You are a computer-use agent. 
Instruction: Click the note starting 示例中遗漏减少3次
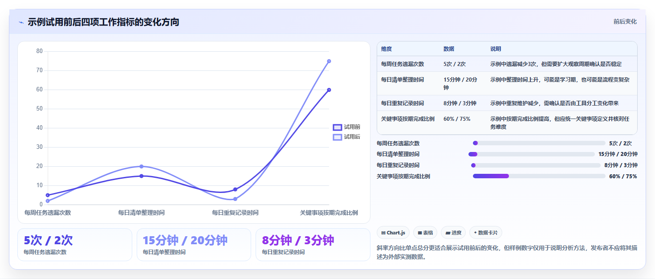(x=556, y=64)
